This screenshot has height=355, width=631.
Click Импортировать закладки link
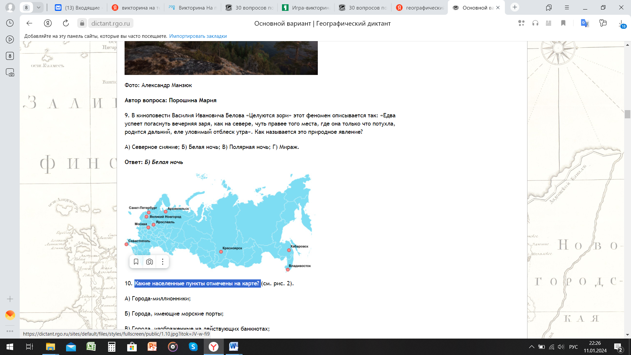(198, 36)
